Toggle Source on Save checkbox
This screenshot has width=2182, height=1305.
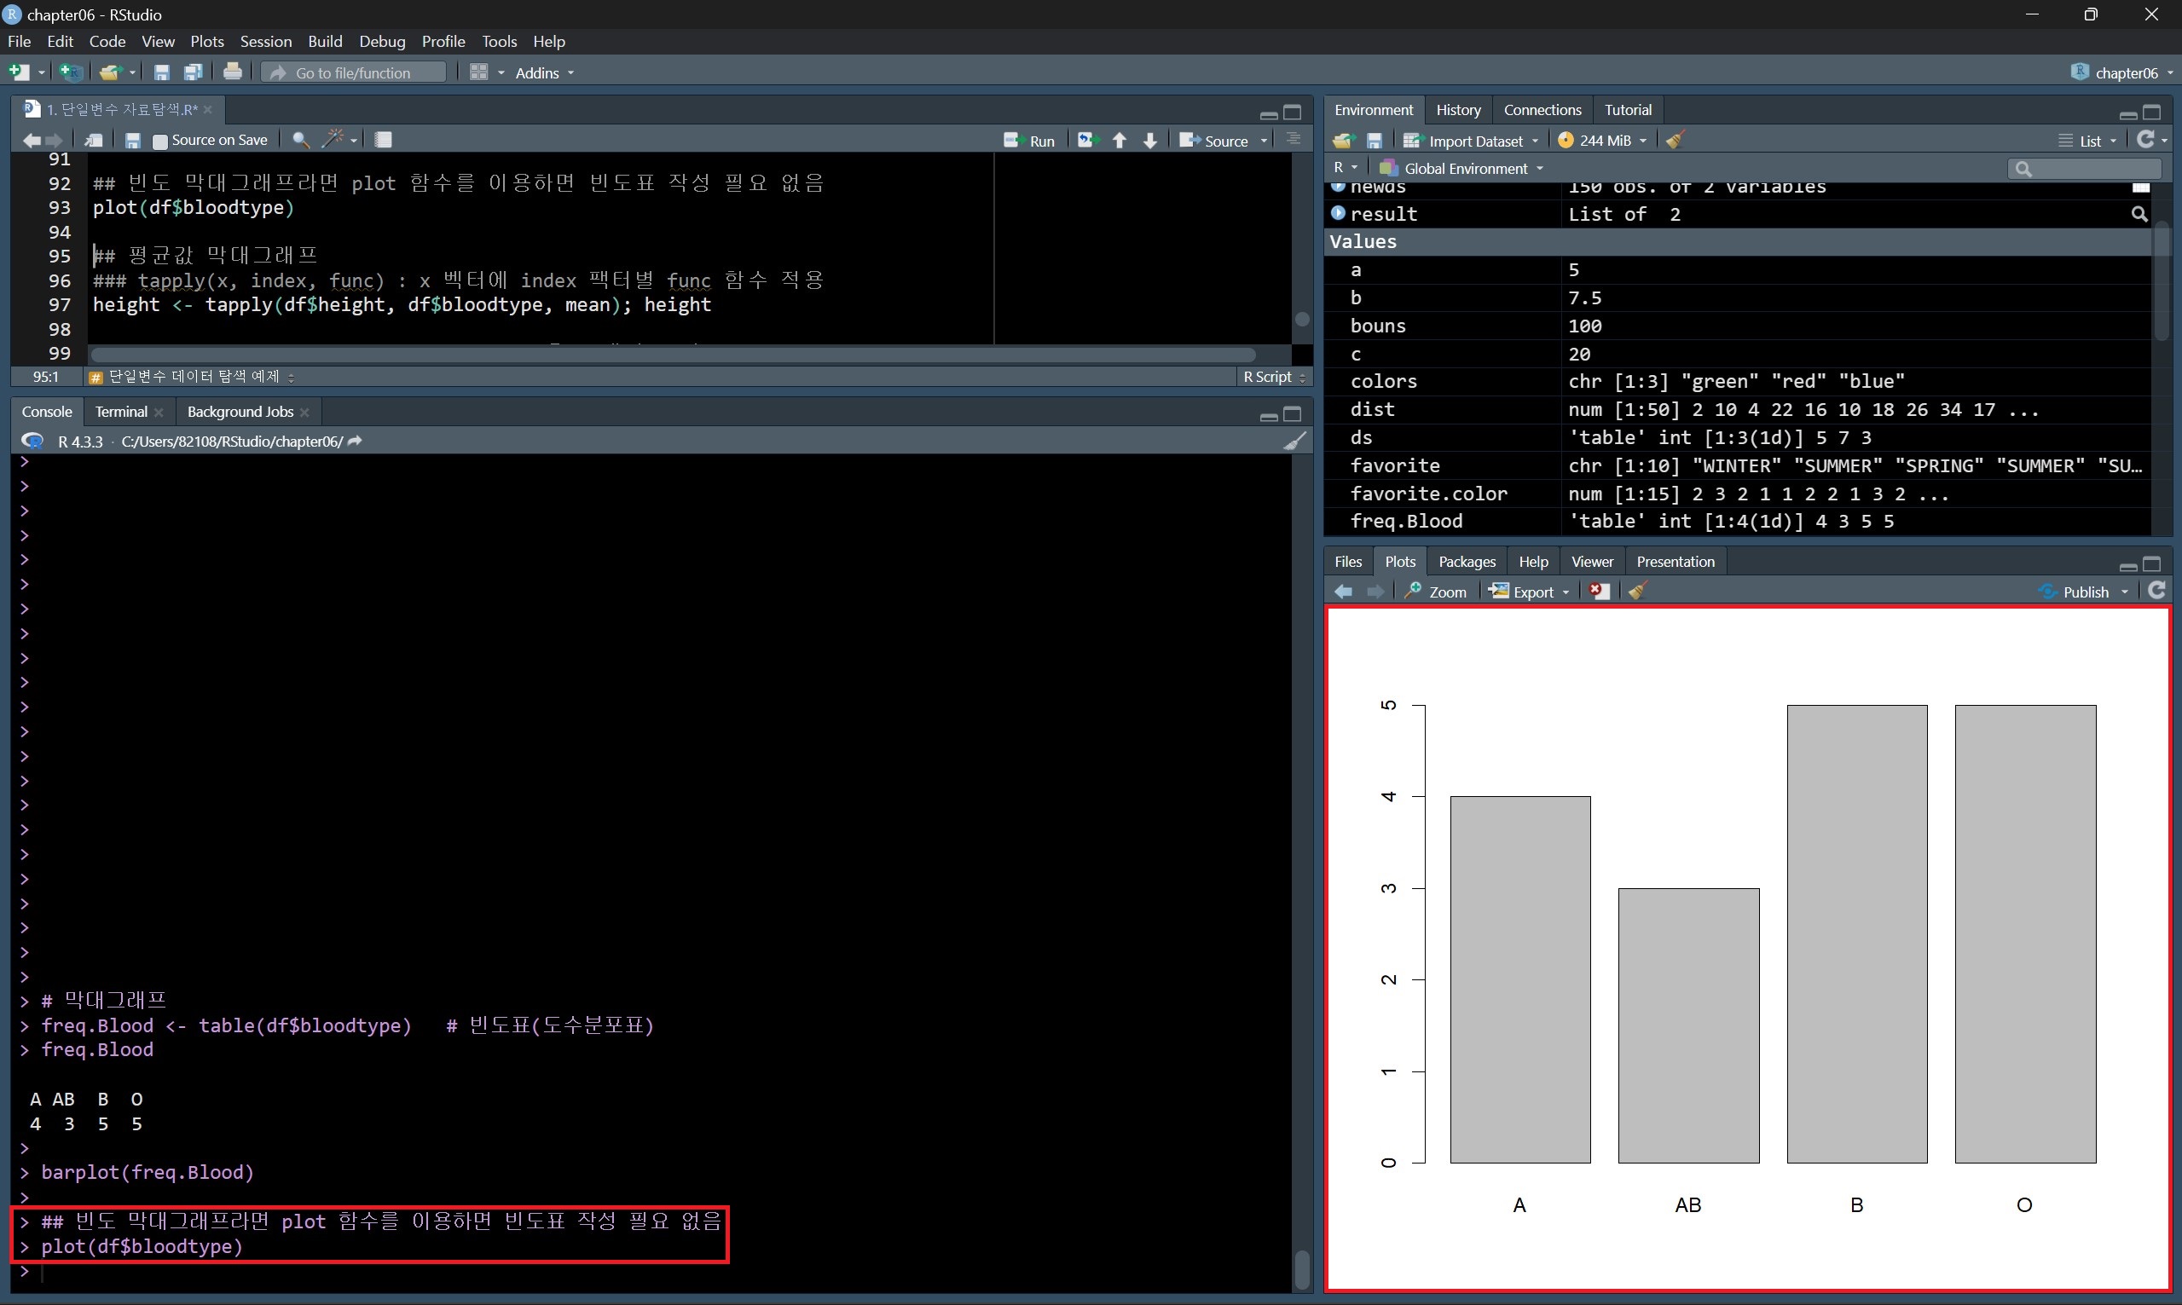point(160,141)
